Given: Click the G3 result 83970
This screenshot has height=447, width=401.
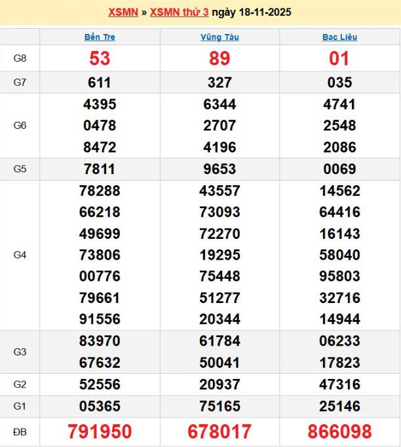Looking at the screenshot, I should pos(100,341).
